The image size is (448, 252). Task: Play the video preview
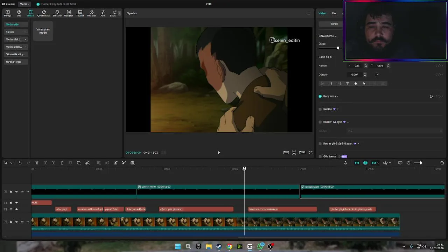tap(219, 153)
